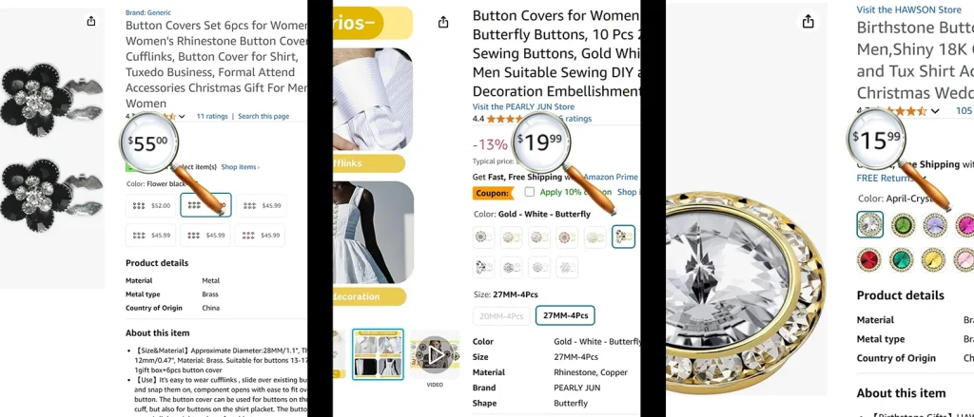The width and height of the screenshot is (974, 417).
Task: Select the April crystal color swatch
Action: (869, 224)
